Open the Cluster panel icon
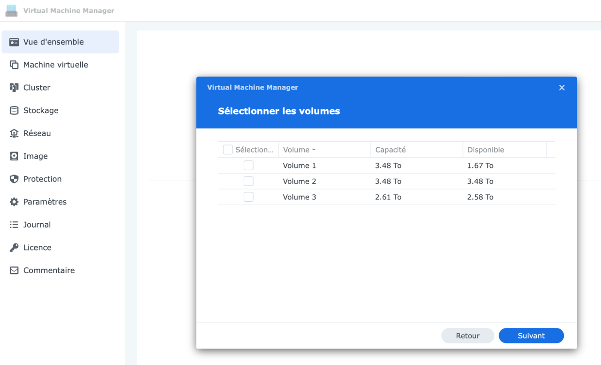Screen dimensions: 601x365 point(14,87)
